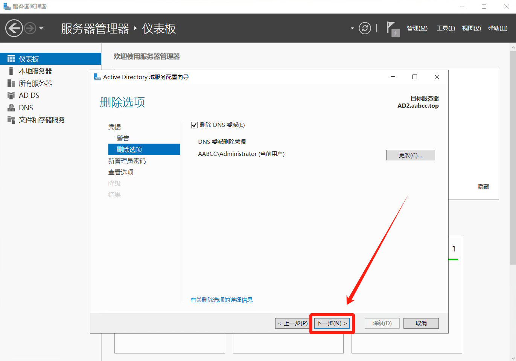Click 更改(C)... credentials button

tap(410, 155)
